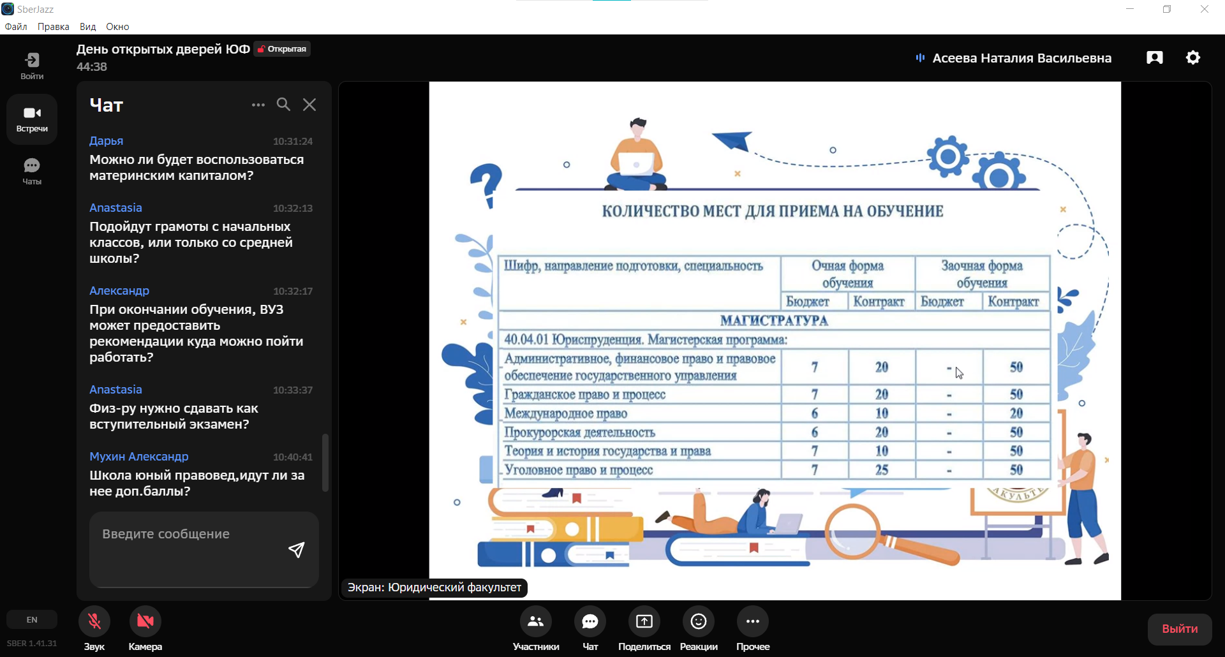Click the participant view icon near settings

coord(1155,58)
